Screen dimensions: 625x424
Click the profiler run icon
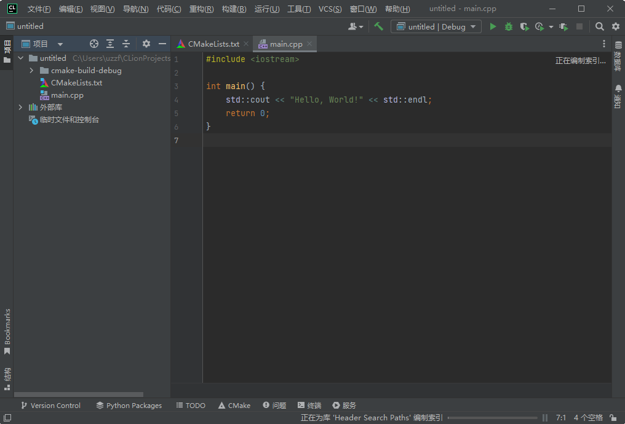tap(539, 26)
